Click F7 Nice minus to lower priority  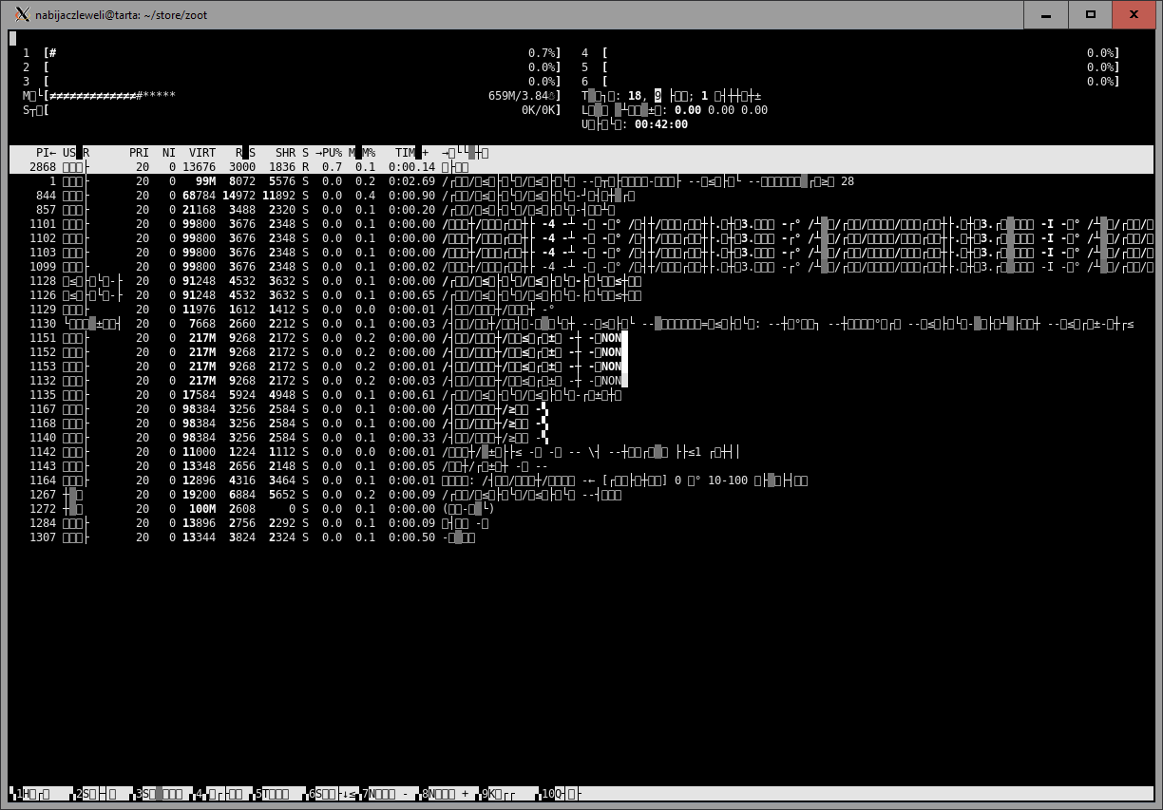pos(395,794)
